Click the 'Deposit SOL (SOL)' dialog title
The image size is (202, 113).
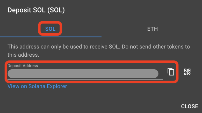coord(36,10)
